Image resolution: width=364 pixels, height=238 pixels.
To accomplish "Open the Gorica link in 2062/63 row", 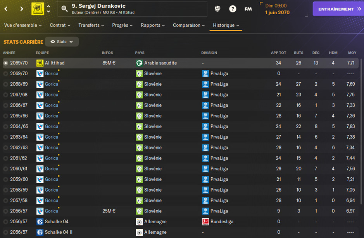I will coord(52,148).
